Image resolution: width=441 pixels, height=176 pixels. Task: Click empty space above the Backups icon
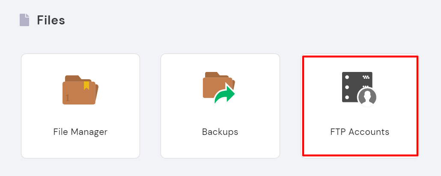coord(220,63)
